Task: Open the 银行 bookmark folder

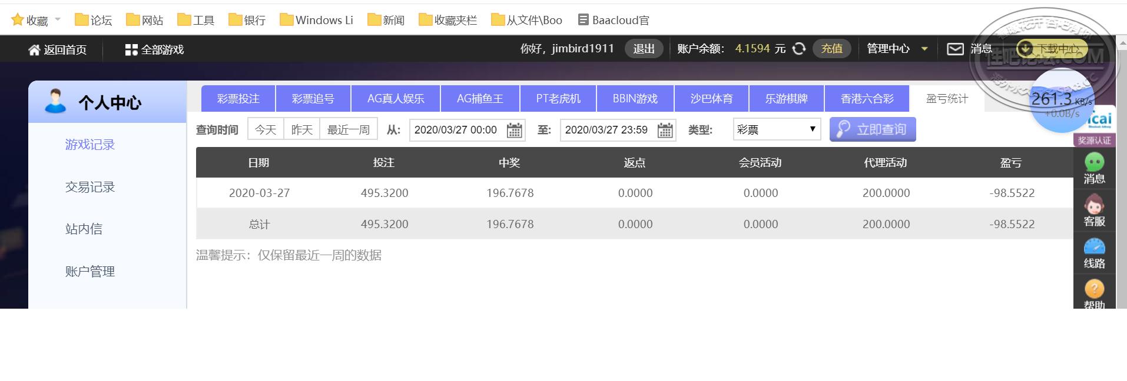Action: point(247,20)
